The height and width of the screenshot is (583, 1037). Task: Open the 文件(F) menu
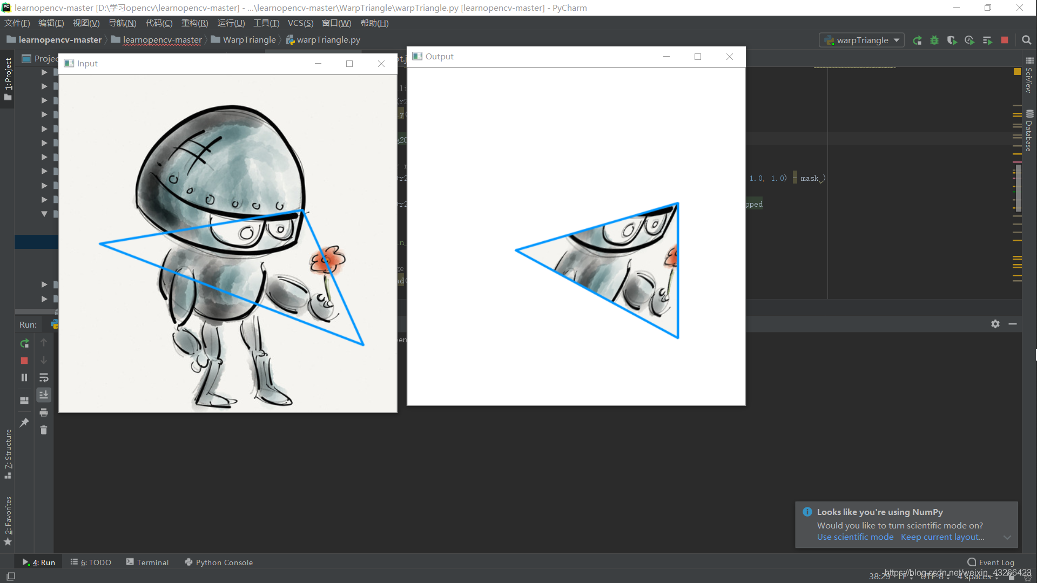coord(17,23)
